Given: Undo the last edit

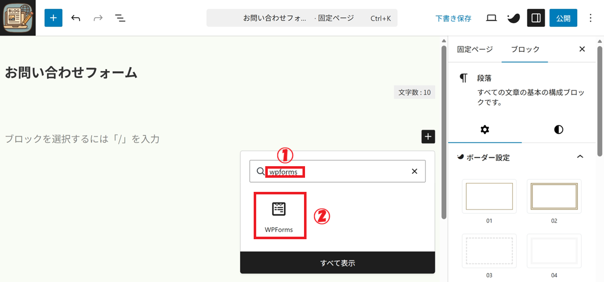Looking at the screenshot, I should (x=76, y=18).
